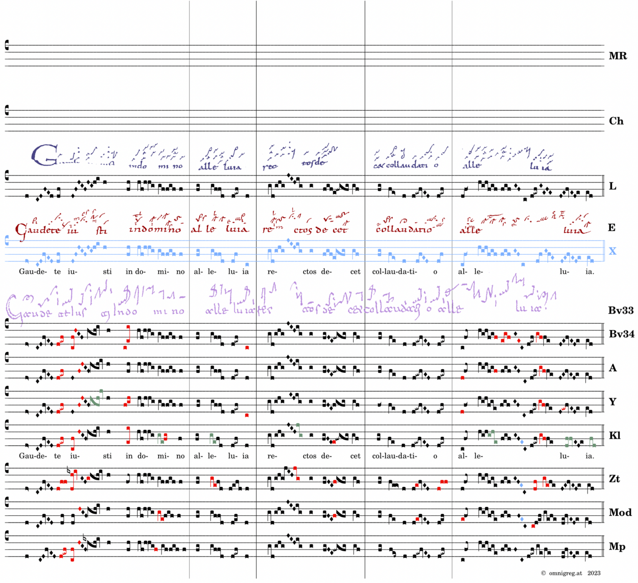Select the blue clef on highlighted X staff
The image size is (638, 583).
(7, 240)
